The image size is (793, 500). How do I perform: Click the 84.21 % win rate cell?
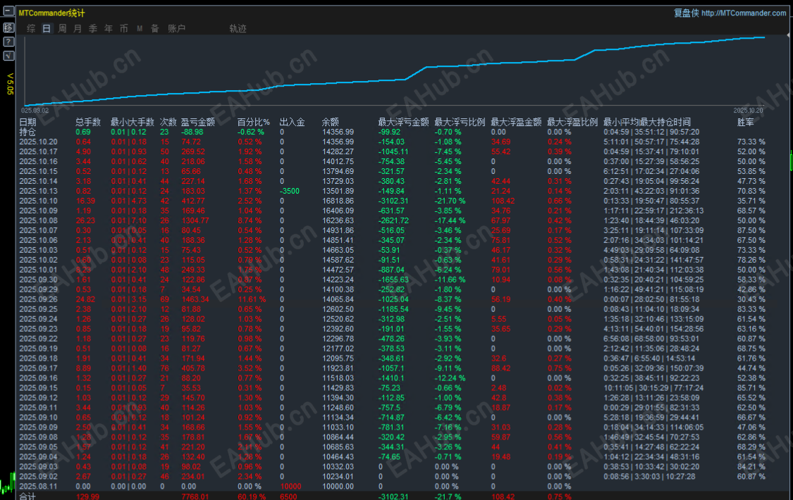[751, 467]
